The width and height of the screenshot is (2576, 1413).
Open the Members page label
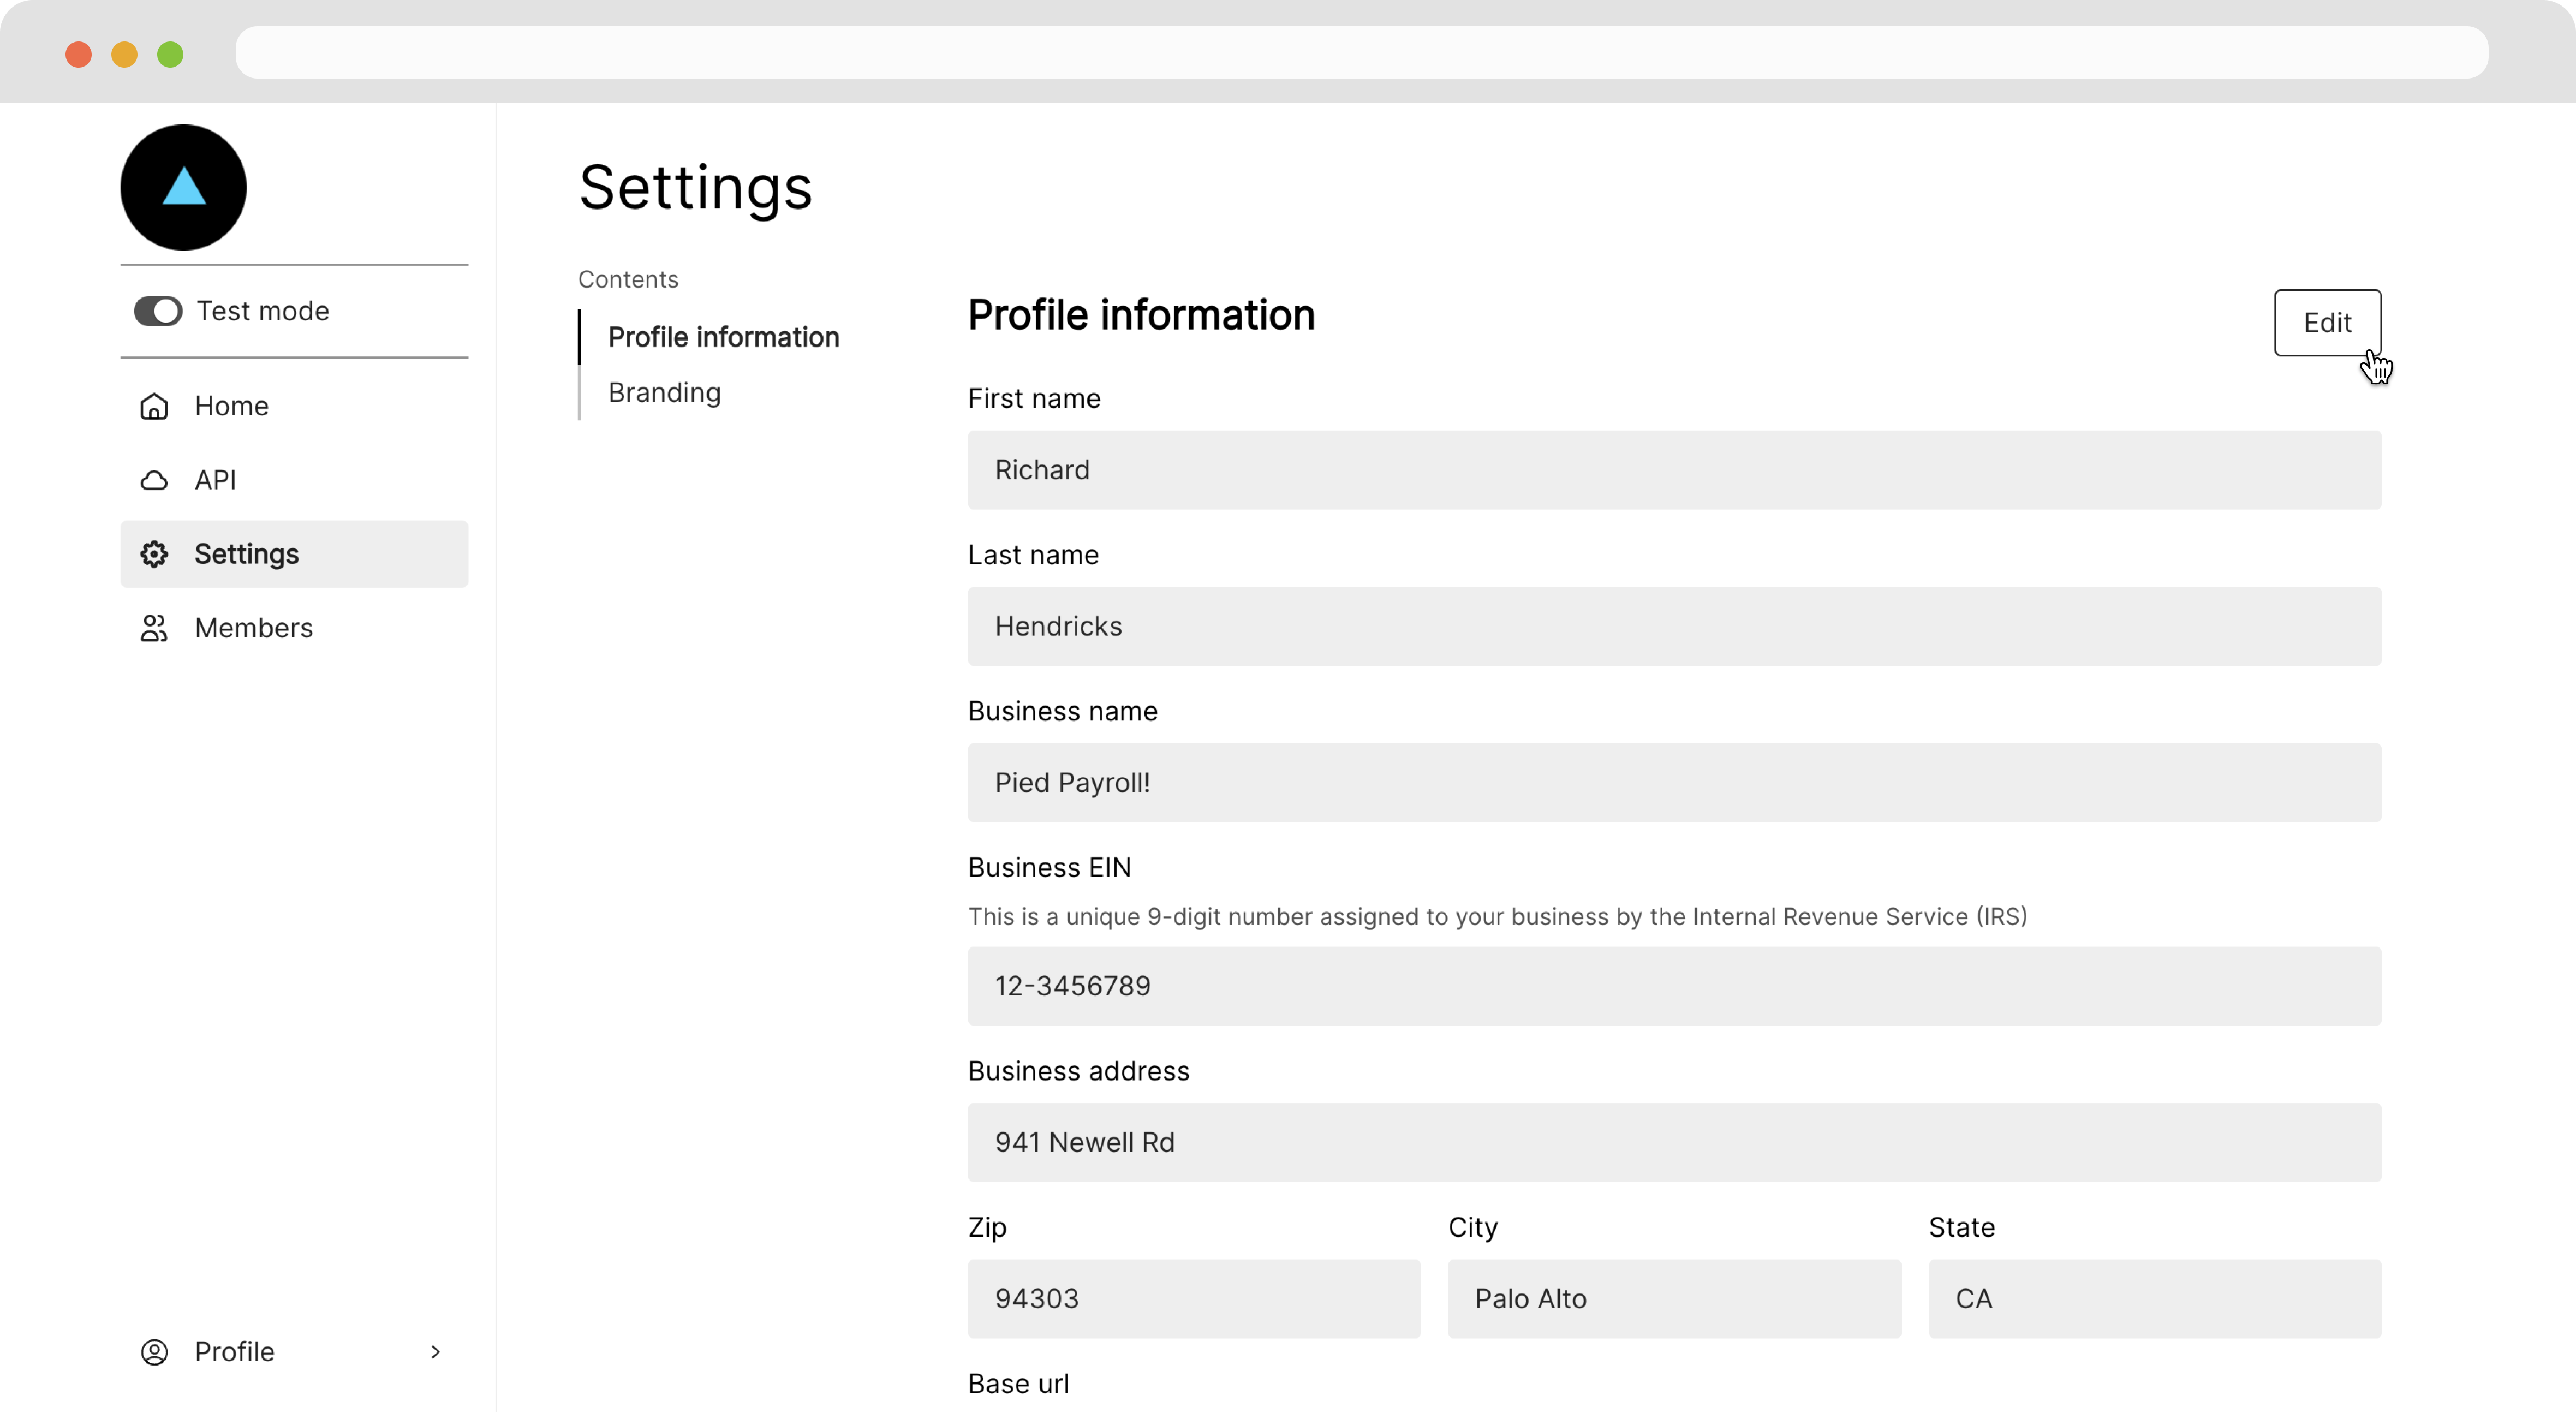[x=254, y=628]
